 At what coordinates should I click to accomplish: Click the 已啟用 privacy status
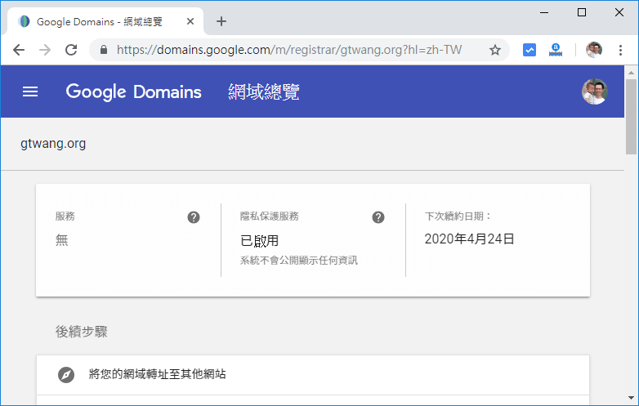coord(260,241)
